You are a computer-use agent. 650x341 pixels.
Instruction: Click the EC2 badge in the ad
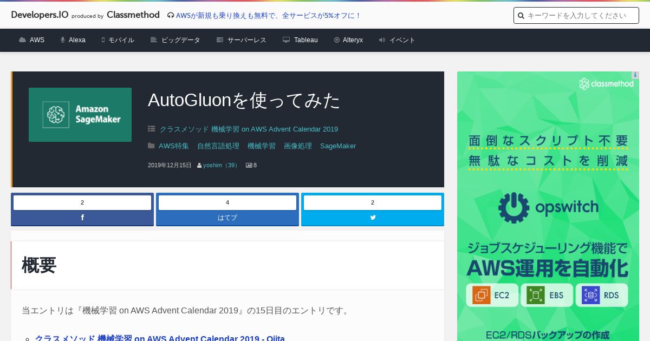[492, 296]
